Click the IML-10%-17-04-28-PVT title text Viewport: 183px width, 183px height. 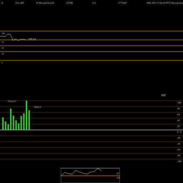[158, 3]
